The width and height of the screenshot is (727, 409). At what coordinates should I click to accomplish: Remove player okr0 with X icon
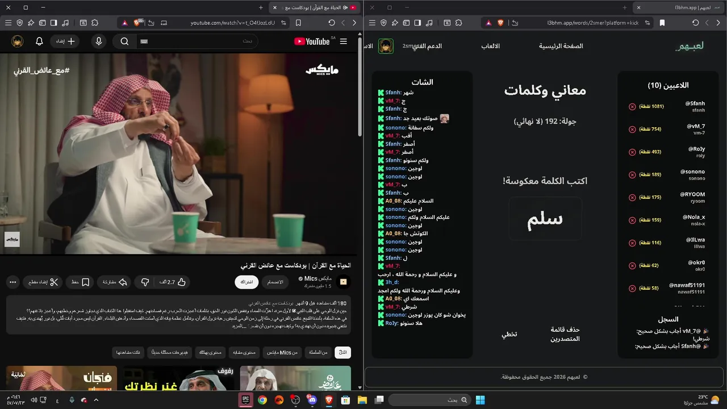point(632,266)
